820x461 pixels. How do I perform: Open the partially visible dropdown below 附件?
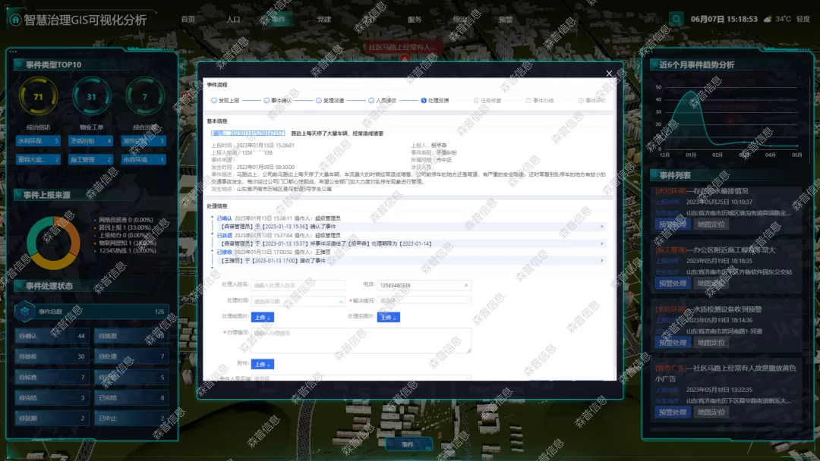pyautogui.click(x=361, y=378)
